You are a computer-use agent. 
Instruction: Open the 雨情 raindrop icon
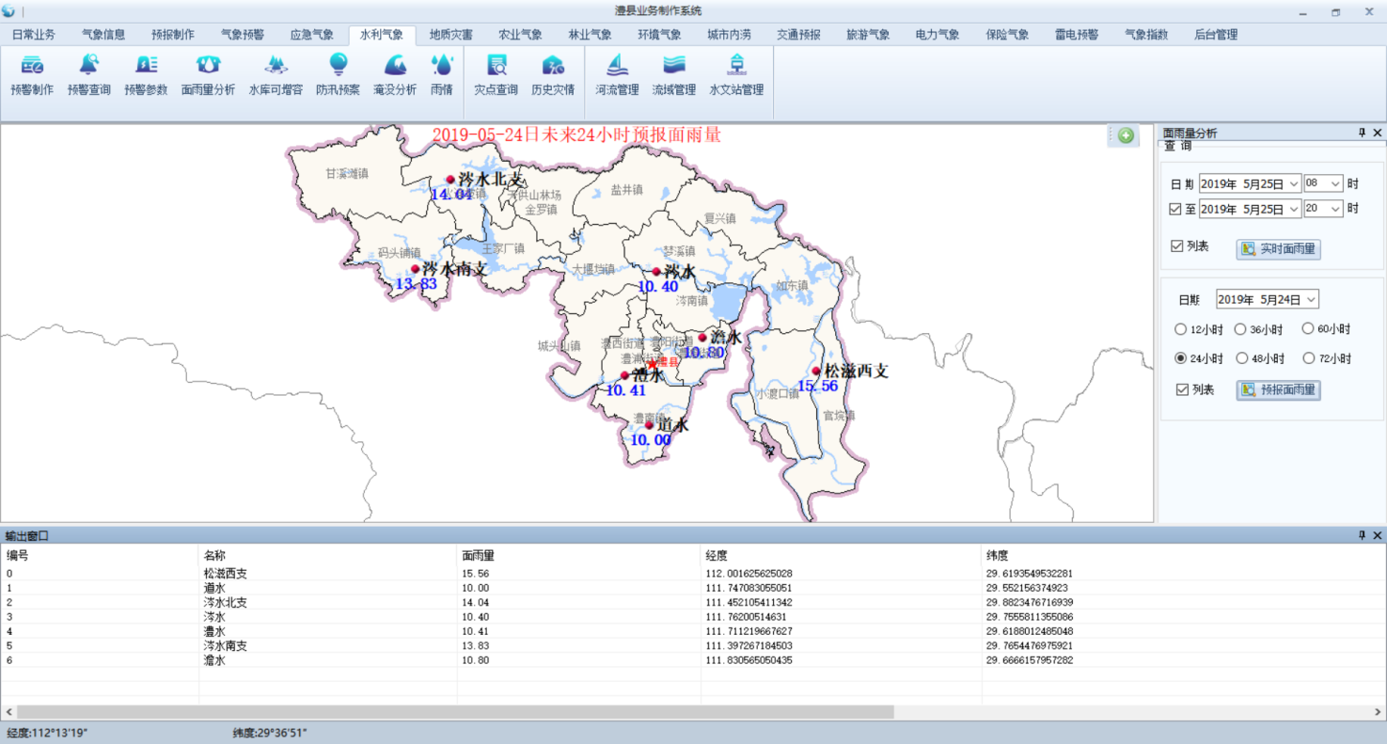coord(441,65)
